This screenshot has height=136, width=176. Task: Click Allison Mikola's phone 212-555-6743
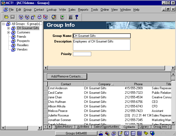[134, 106]
